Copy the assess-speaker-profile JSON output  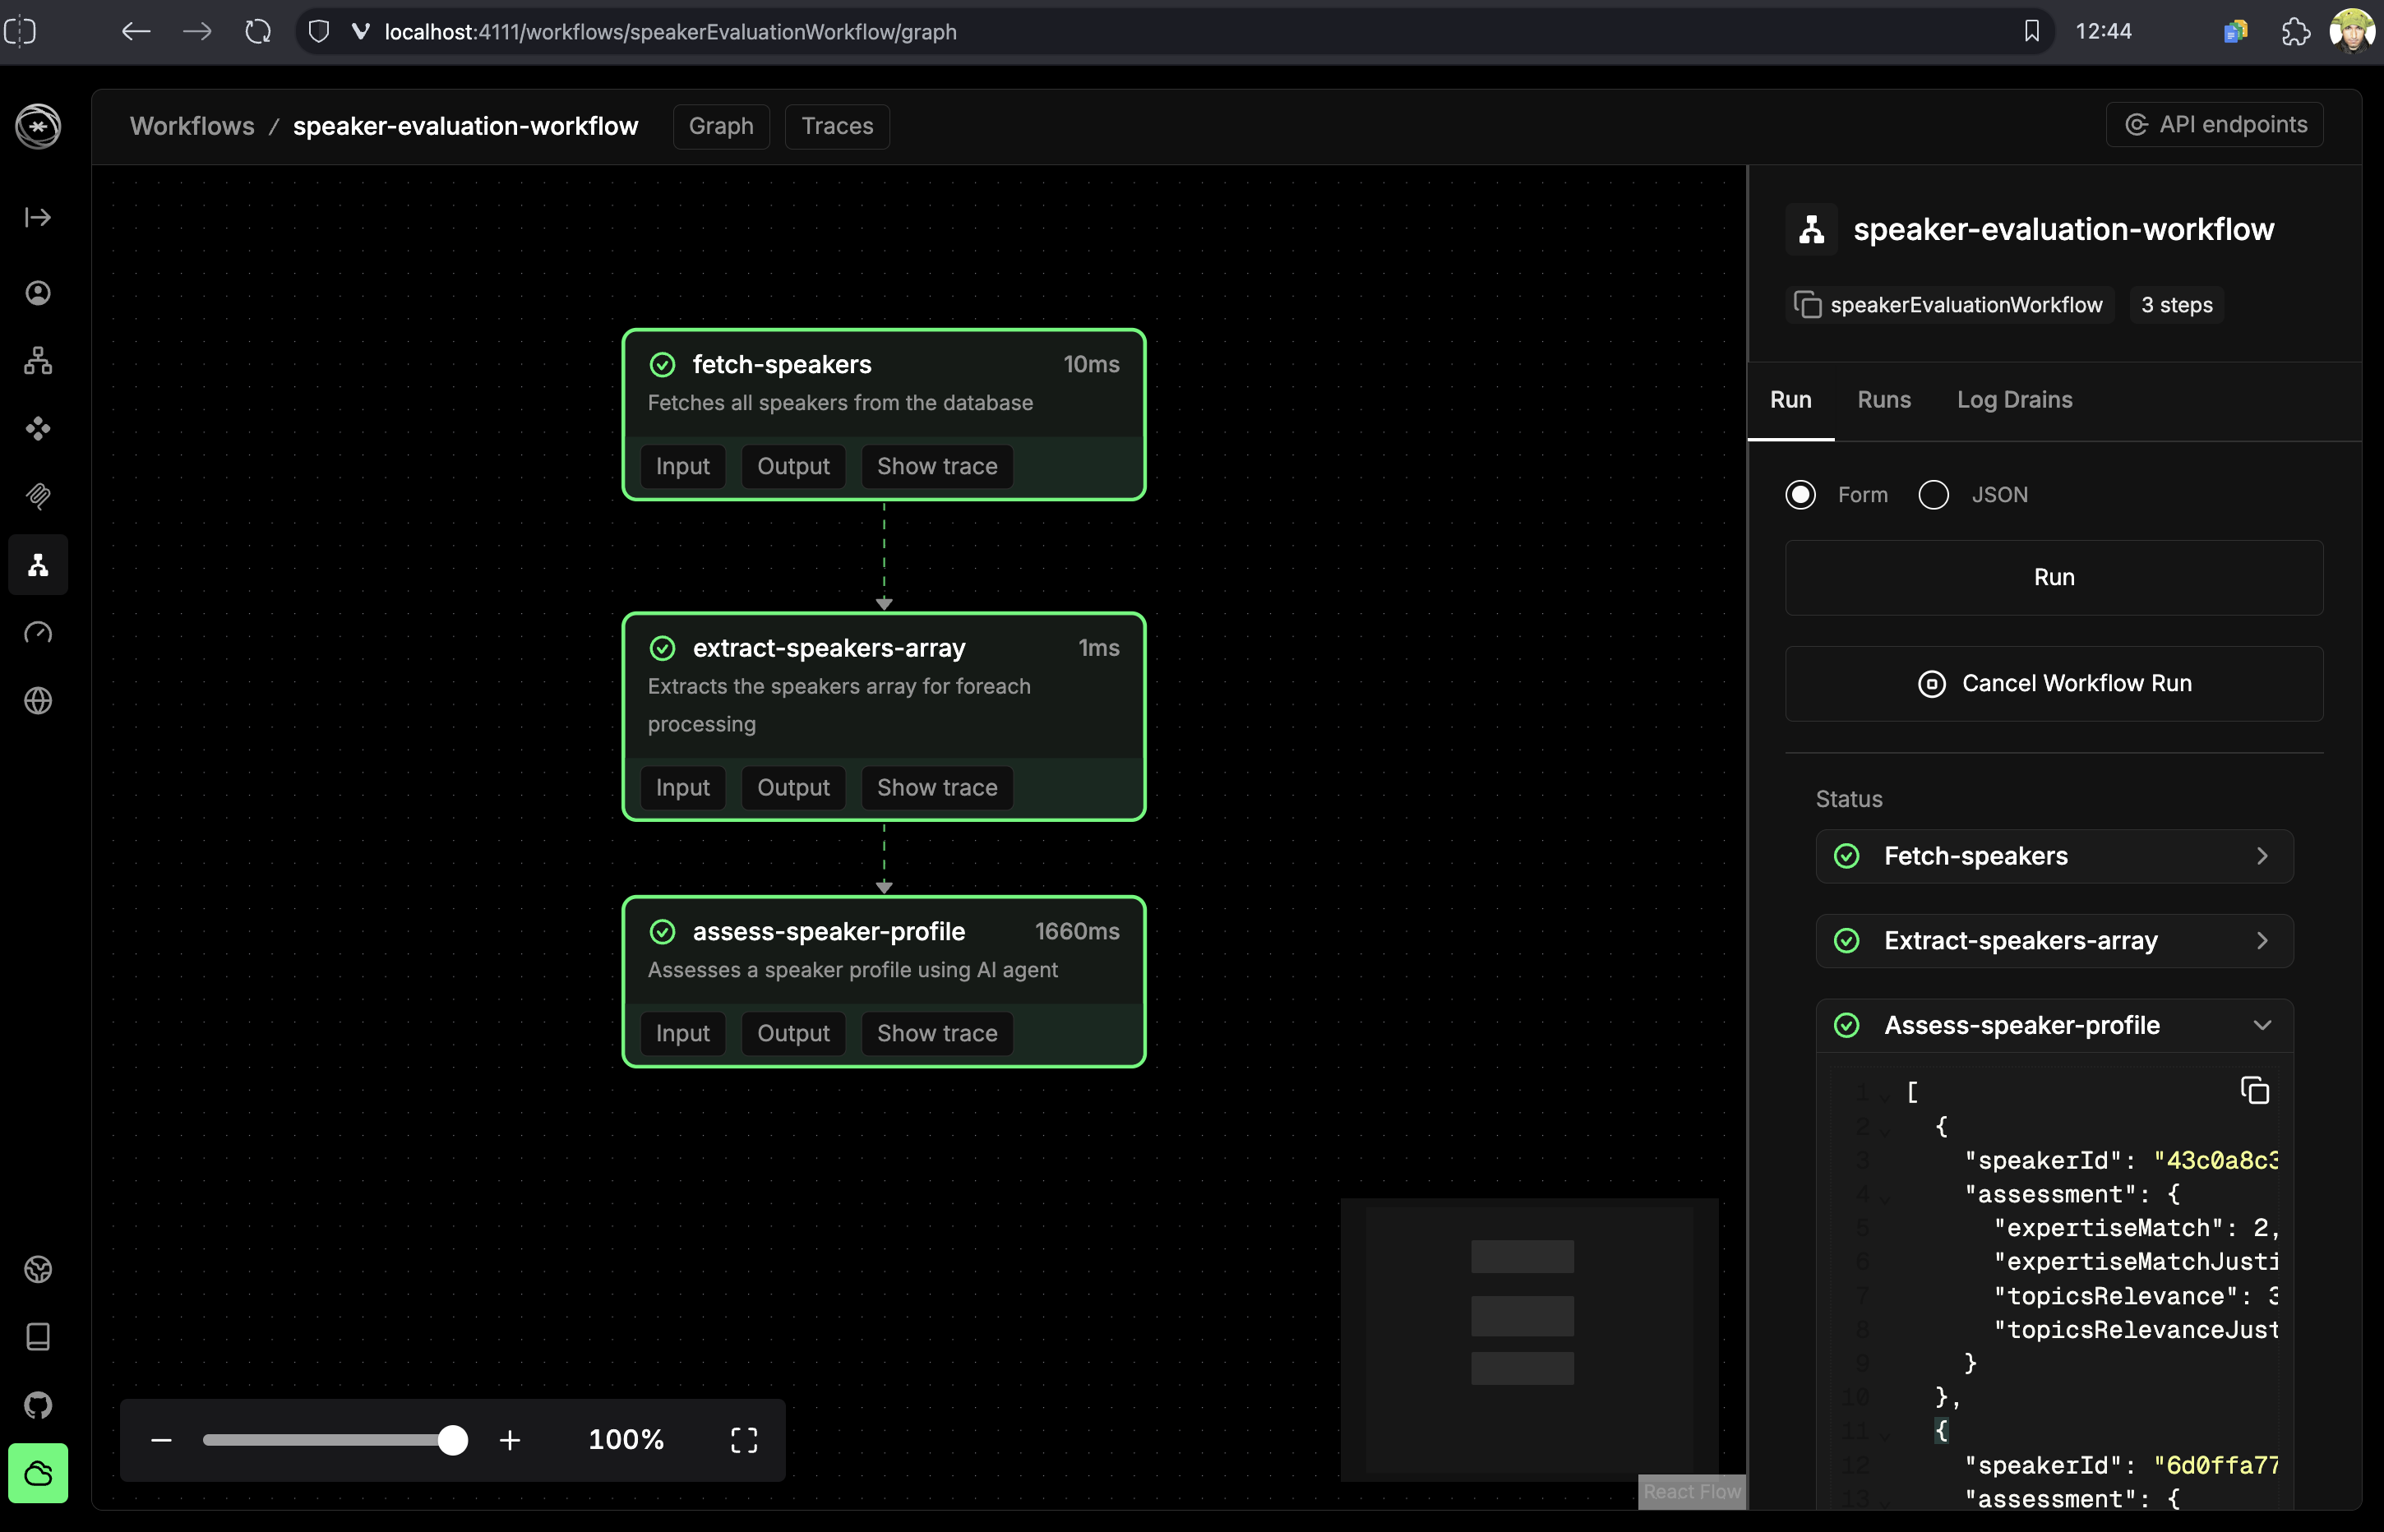[2253, 1091]
